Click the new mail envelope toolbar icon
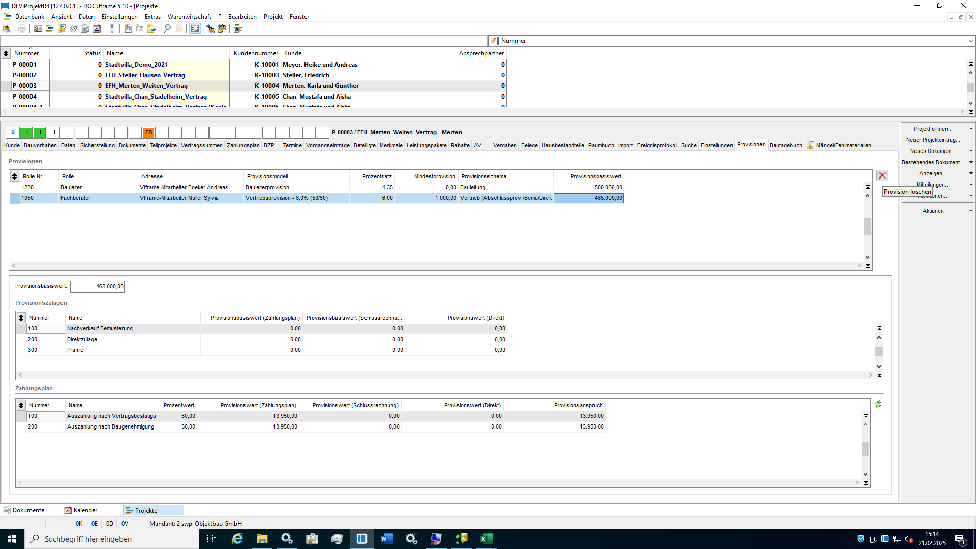Viewport: 976px width, 549px height. click(140, 28)
